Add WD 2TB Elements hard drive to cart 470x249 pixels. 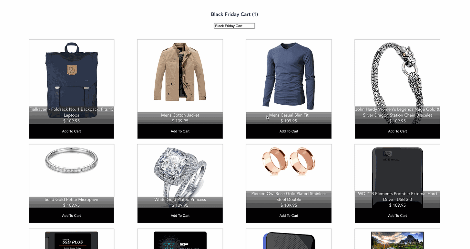click(397, 215)
